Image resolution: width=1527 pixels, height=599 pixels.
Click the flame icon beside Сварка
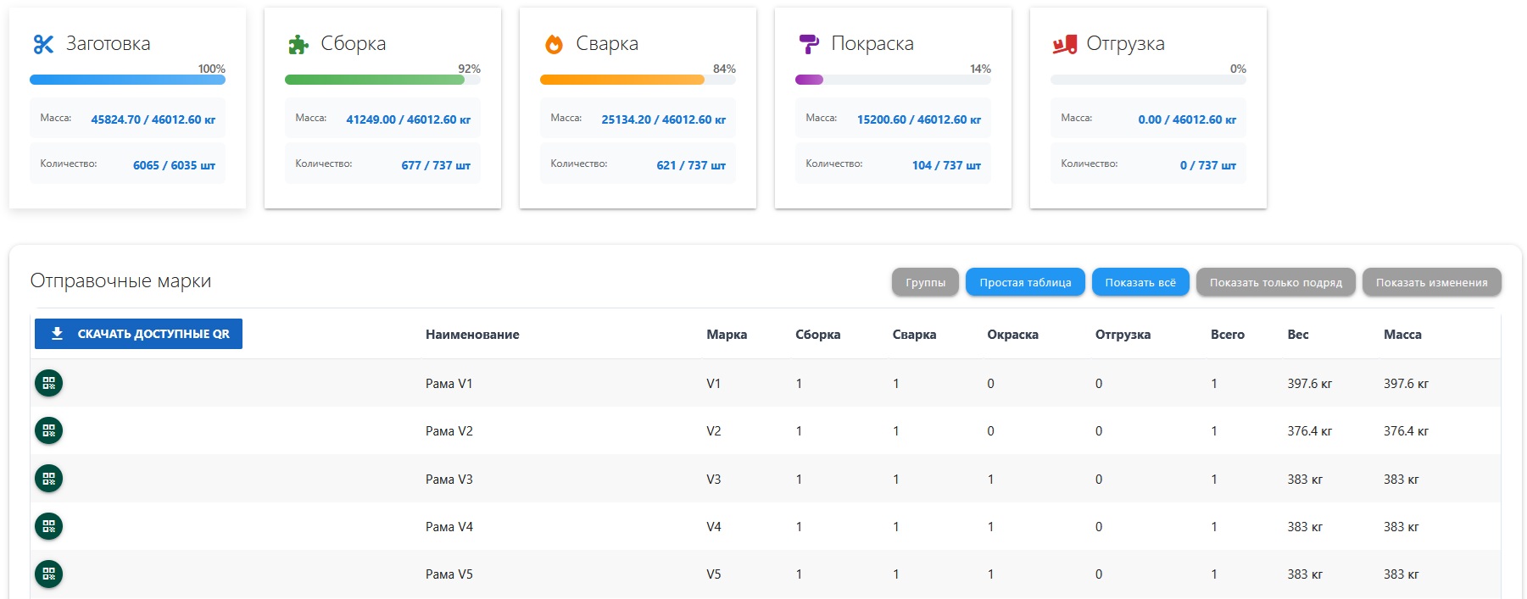tap(554, 44)
